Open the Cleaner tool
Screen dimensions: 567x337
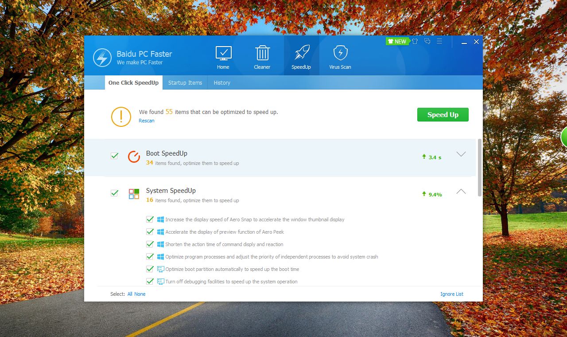[262, 57]
